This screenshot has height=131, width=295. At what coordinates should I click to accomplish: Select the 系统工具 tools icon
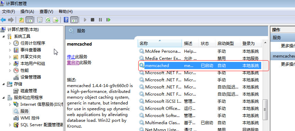10,36
